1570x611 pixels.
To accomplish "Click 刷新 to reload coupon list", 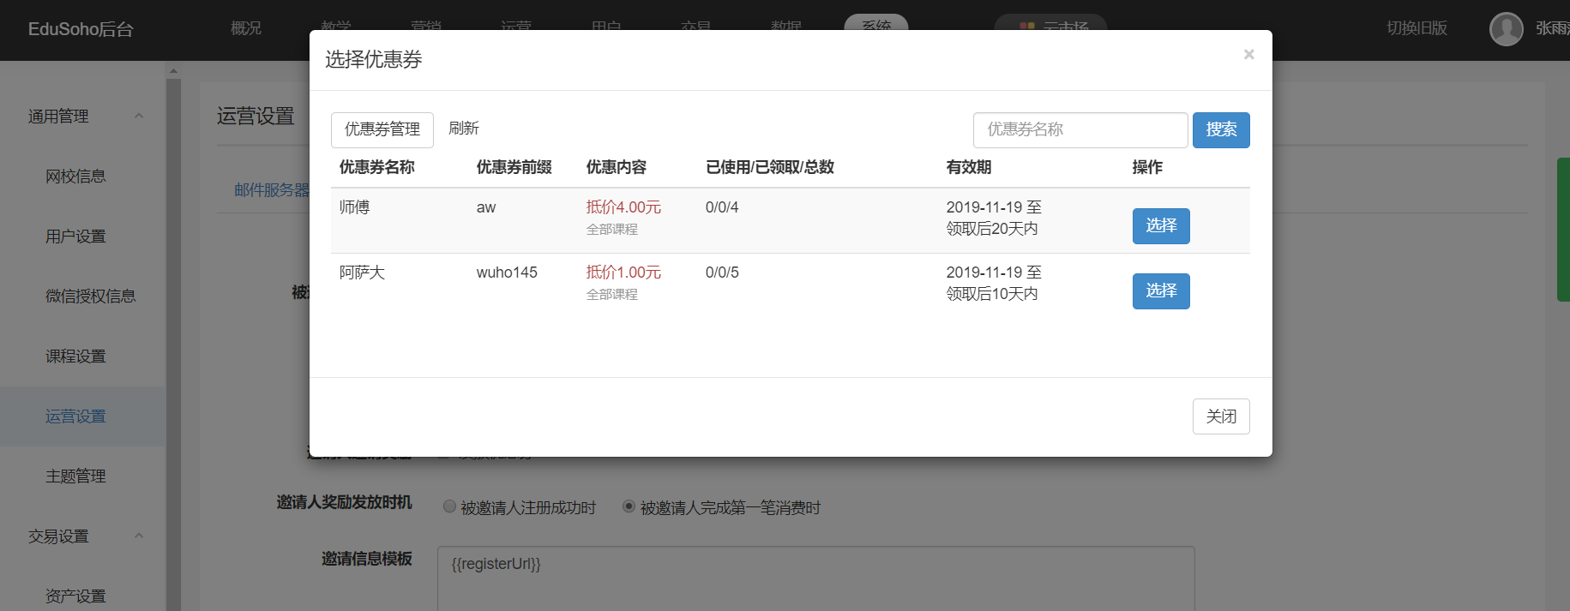I will (x=463, y=129).
